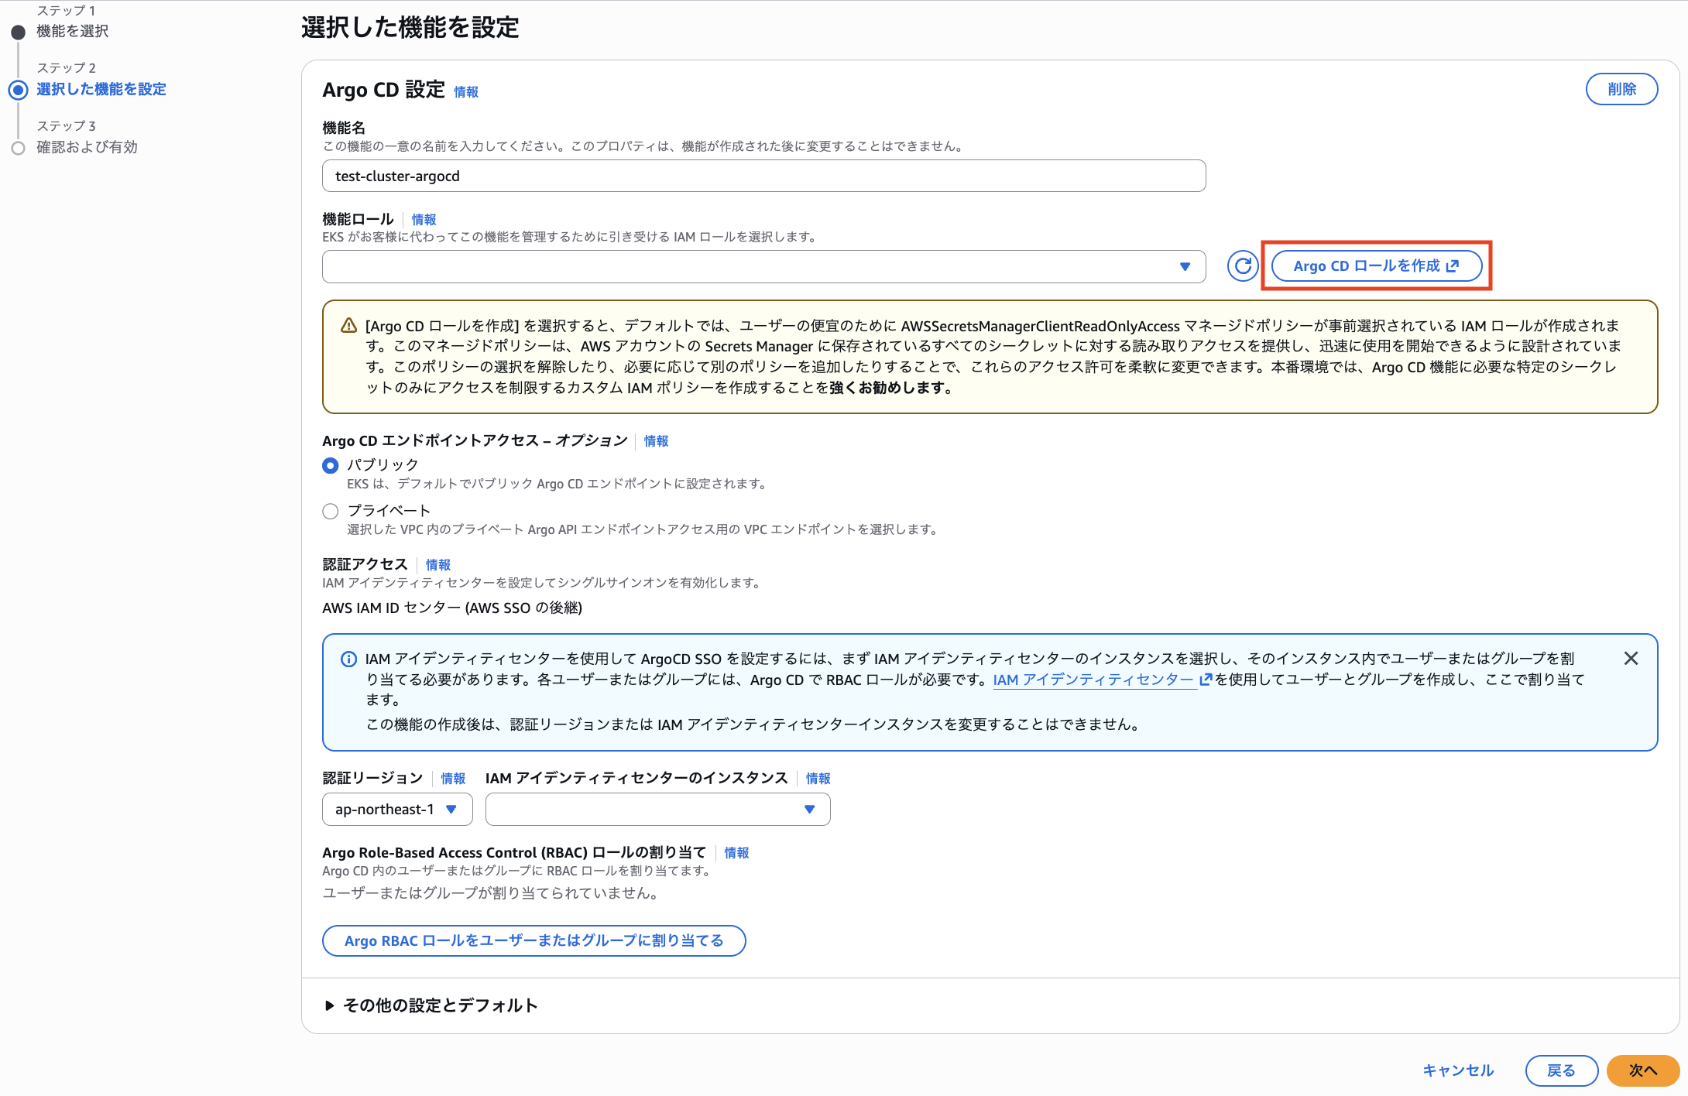The width and height of the screenshot is (1688, 1096).
Task: Go to ステップ 1 機能を選択
Action: (x=72, y=31)
